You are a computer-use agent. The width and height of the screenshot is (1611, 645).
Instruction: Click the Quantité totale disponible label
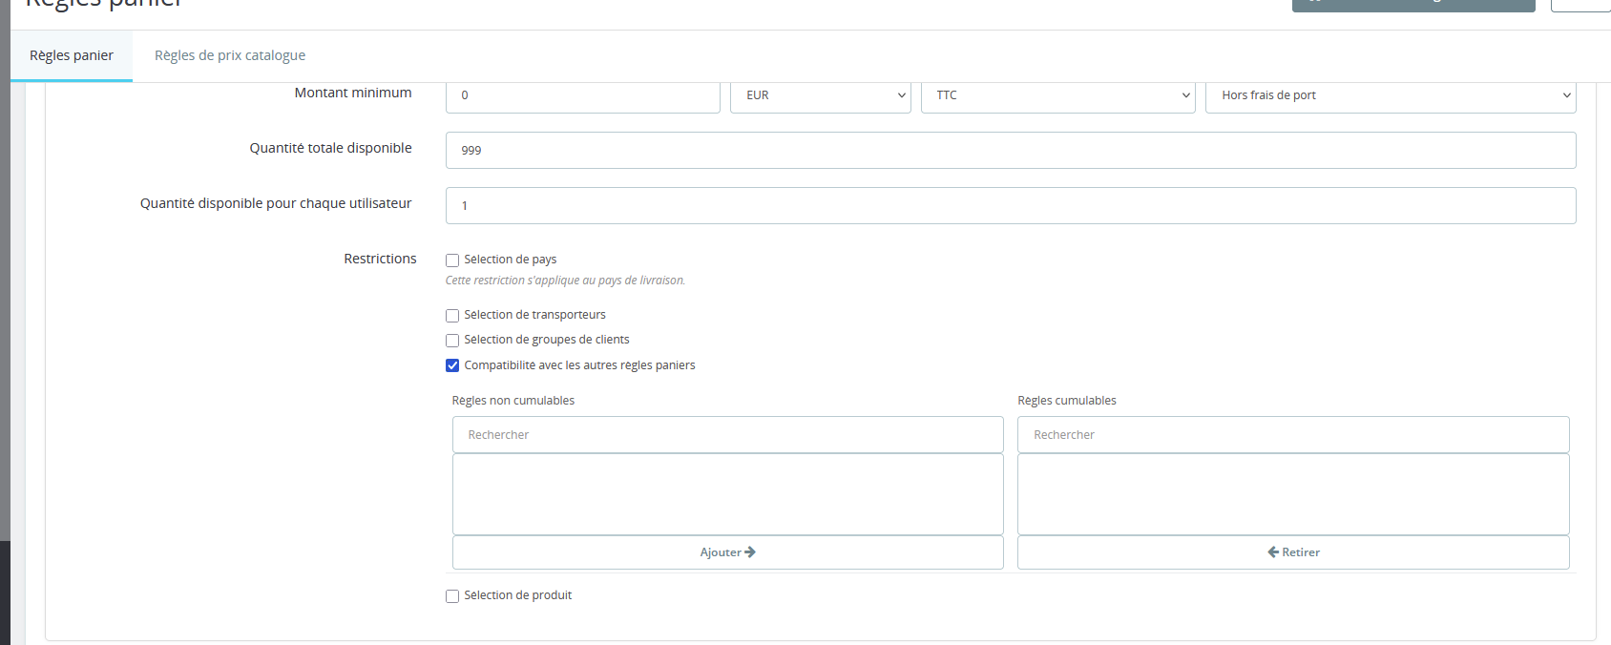tap(331, 148)
